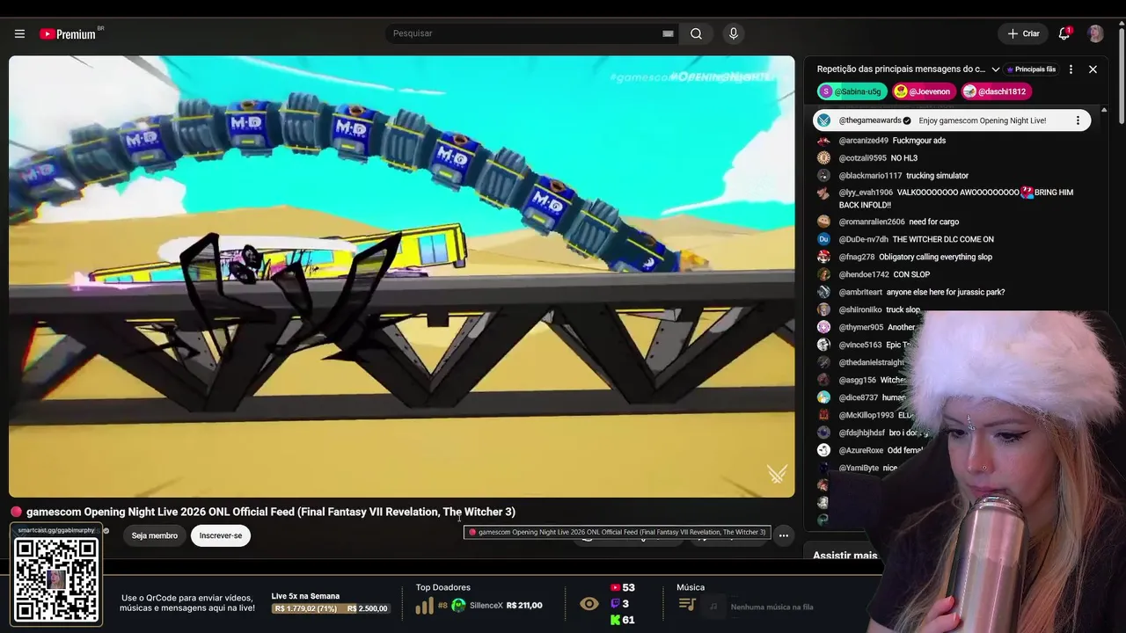This screenshot has width=1126, height=633.
Task: Click the "Assistir mais" heading
Action: pyautogui.click(x=845, y=556)
